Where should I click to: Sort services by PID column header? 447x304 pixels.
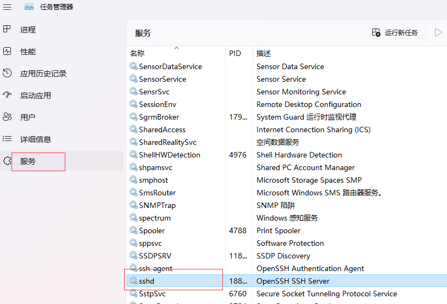235,53
